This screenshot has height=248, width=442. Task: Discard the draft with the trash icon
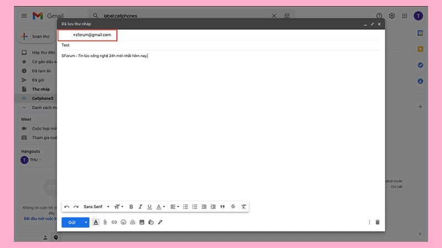[377, 222]
